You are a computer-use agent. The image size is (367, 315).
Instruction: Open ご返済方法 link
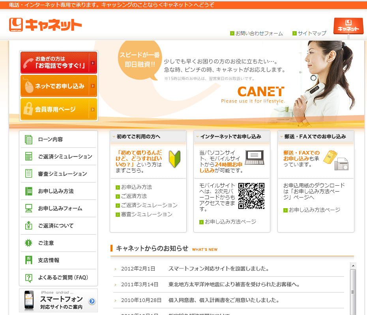(131, 196)
